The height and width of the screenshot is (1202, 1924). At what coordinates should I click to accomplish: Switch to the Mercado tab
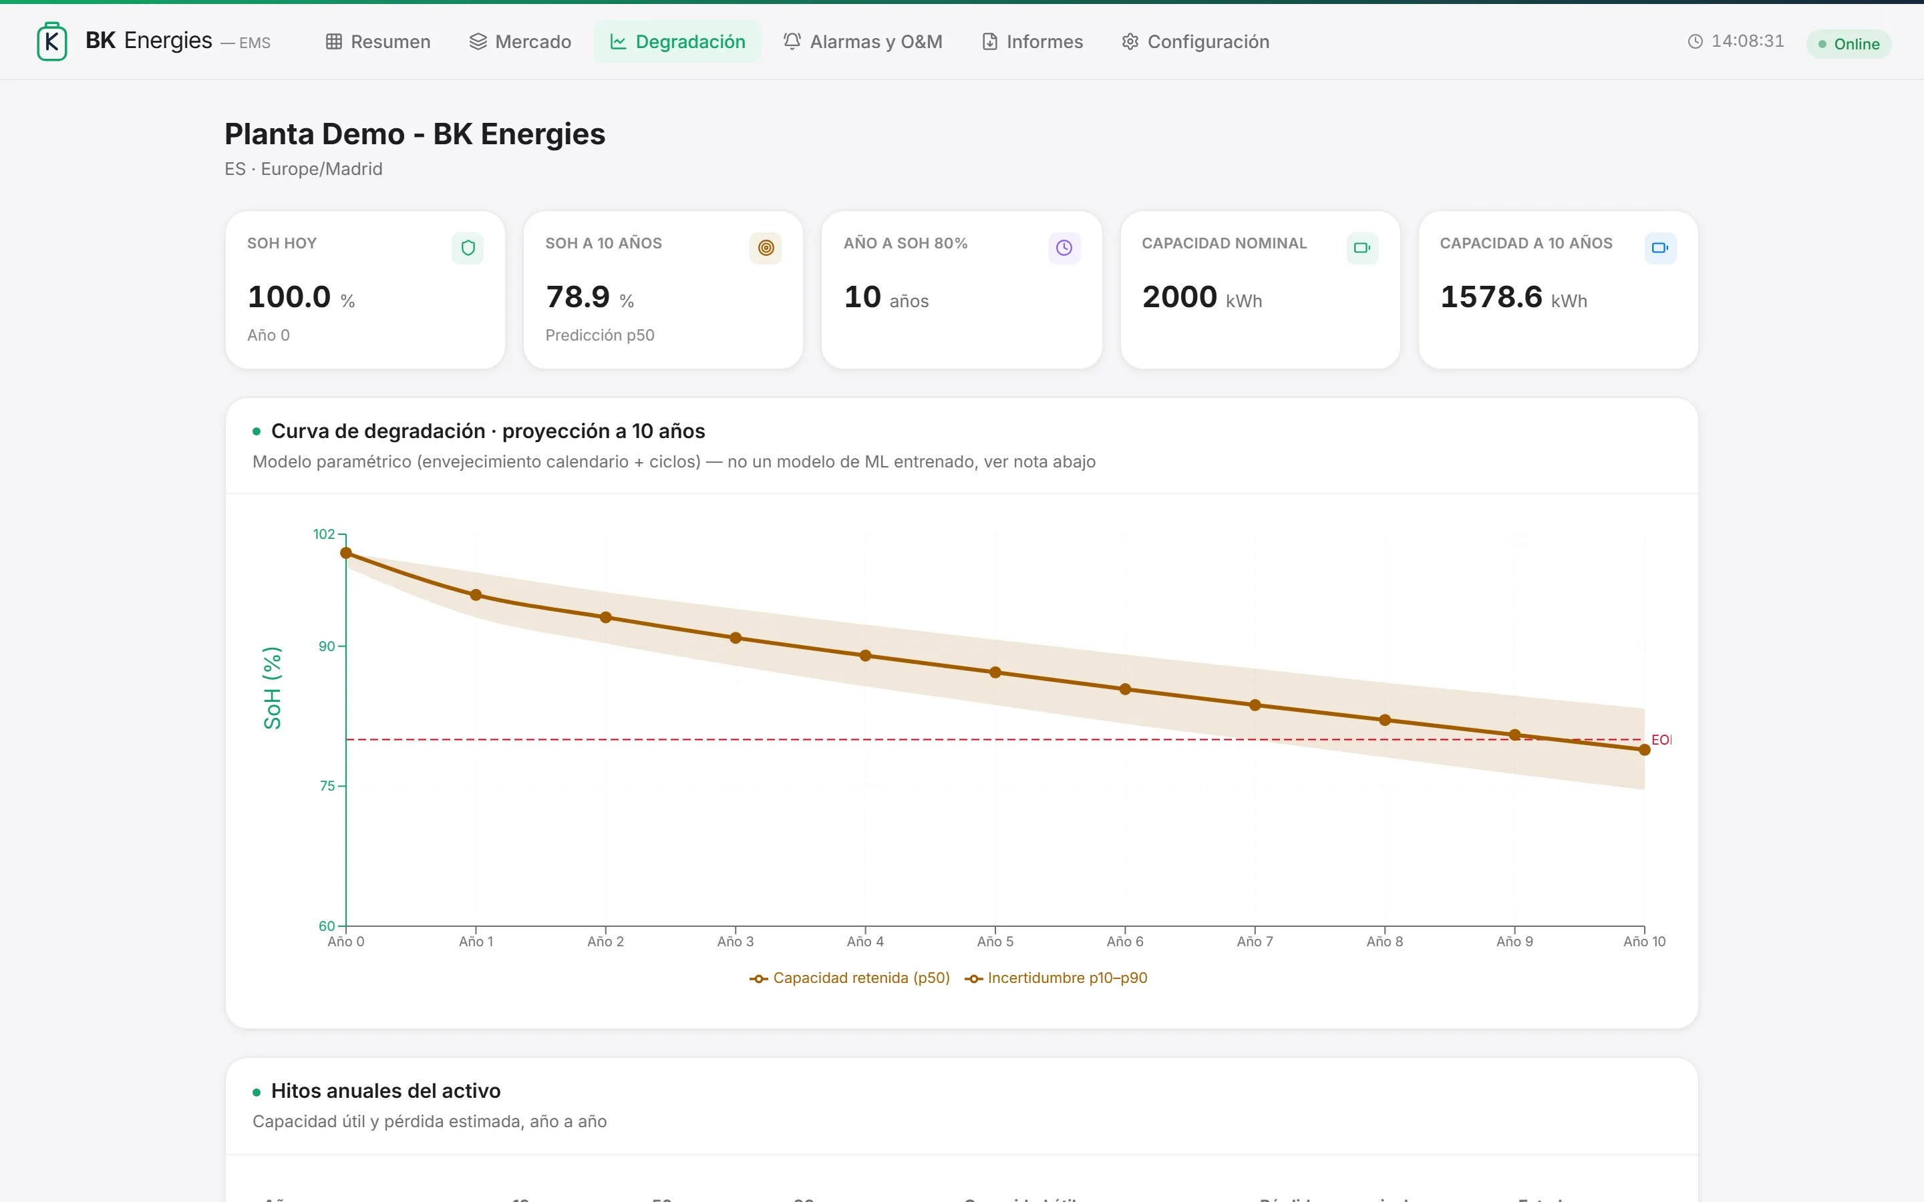tap(521, 41)
